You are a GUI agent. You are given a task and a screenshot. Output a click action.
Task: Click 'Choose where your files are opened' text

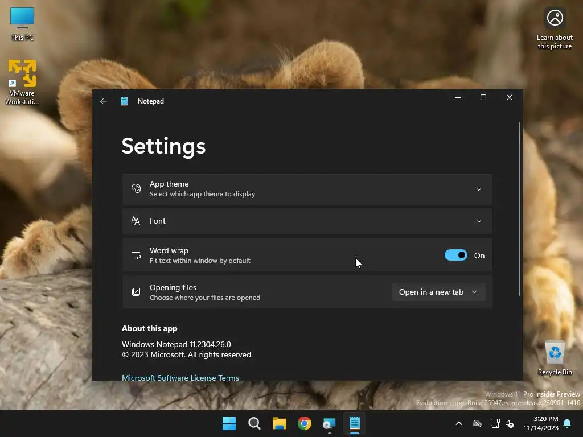coord(205,297)
